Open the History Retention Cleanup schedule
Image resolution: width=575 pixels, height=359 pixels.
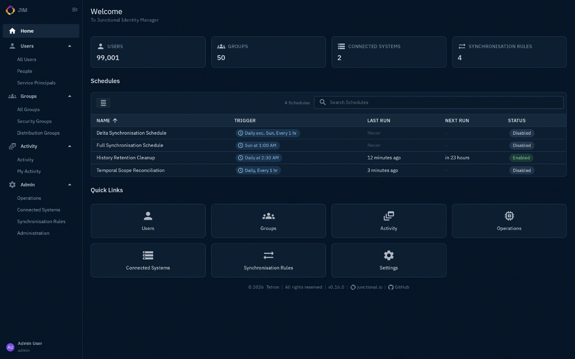[329, 158]
